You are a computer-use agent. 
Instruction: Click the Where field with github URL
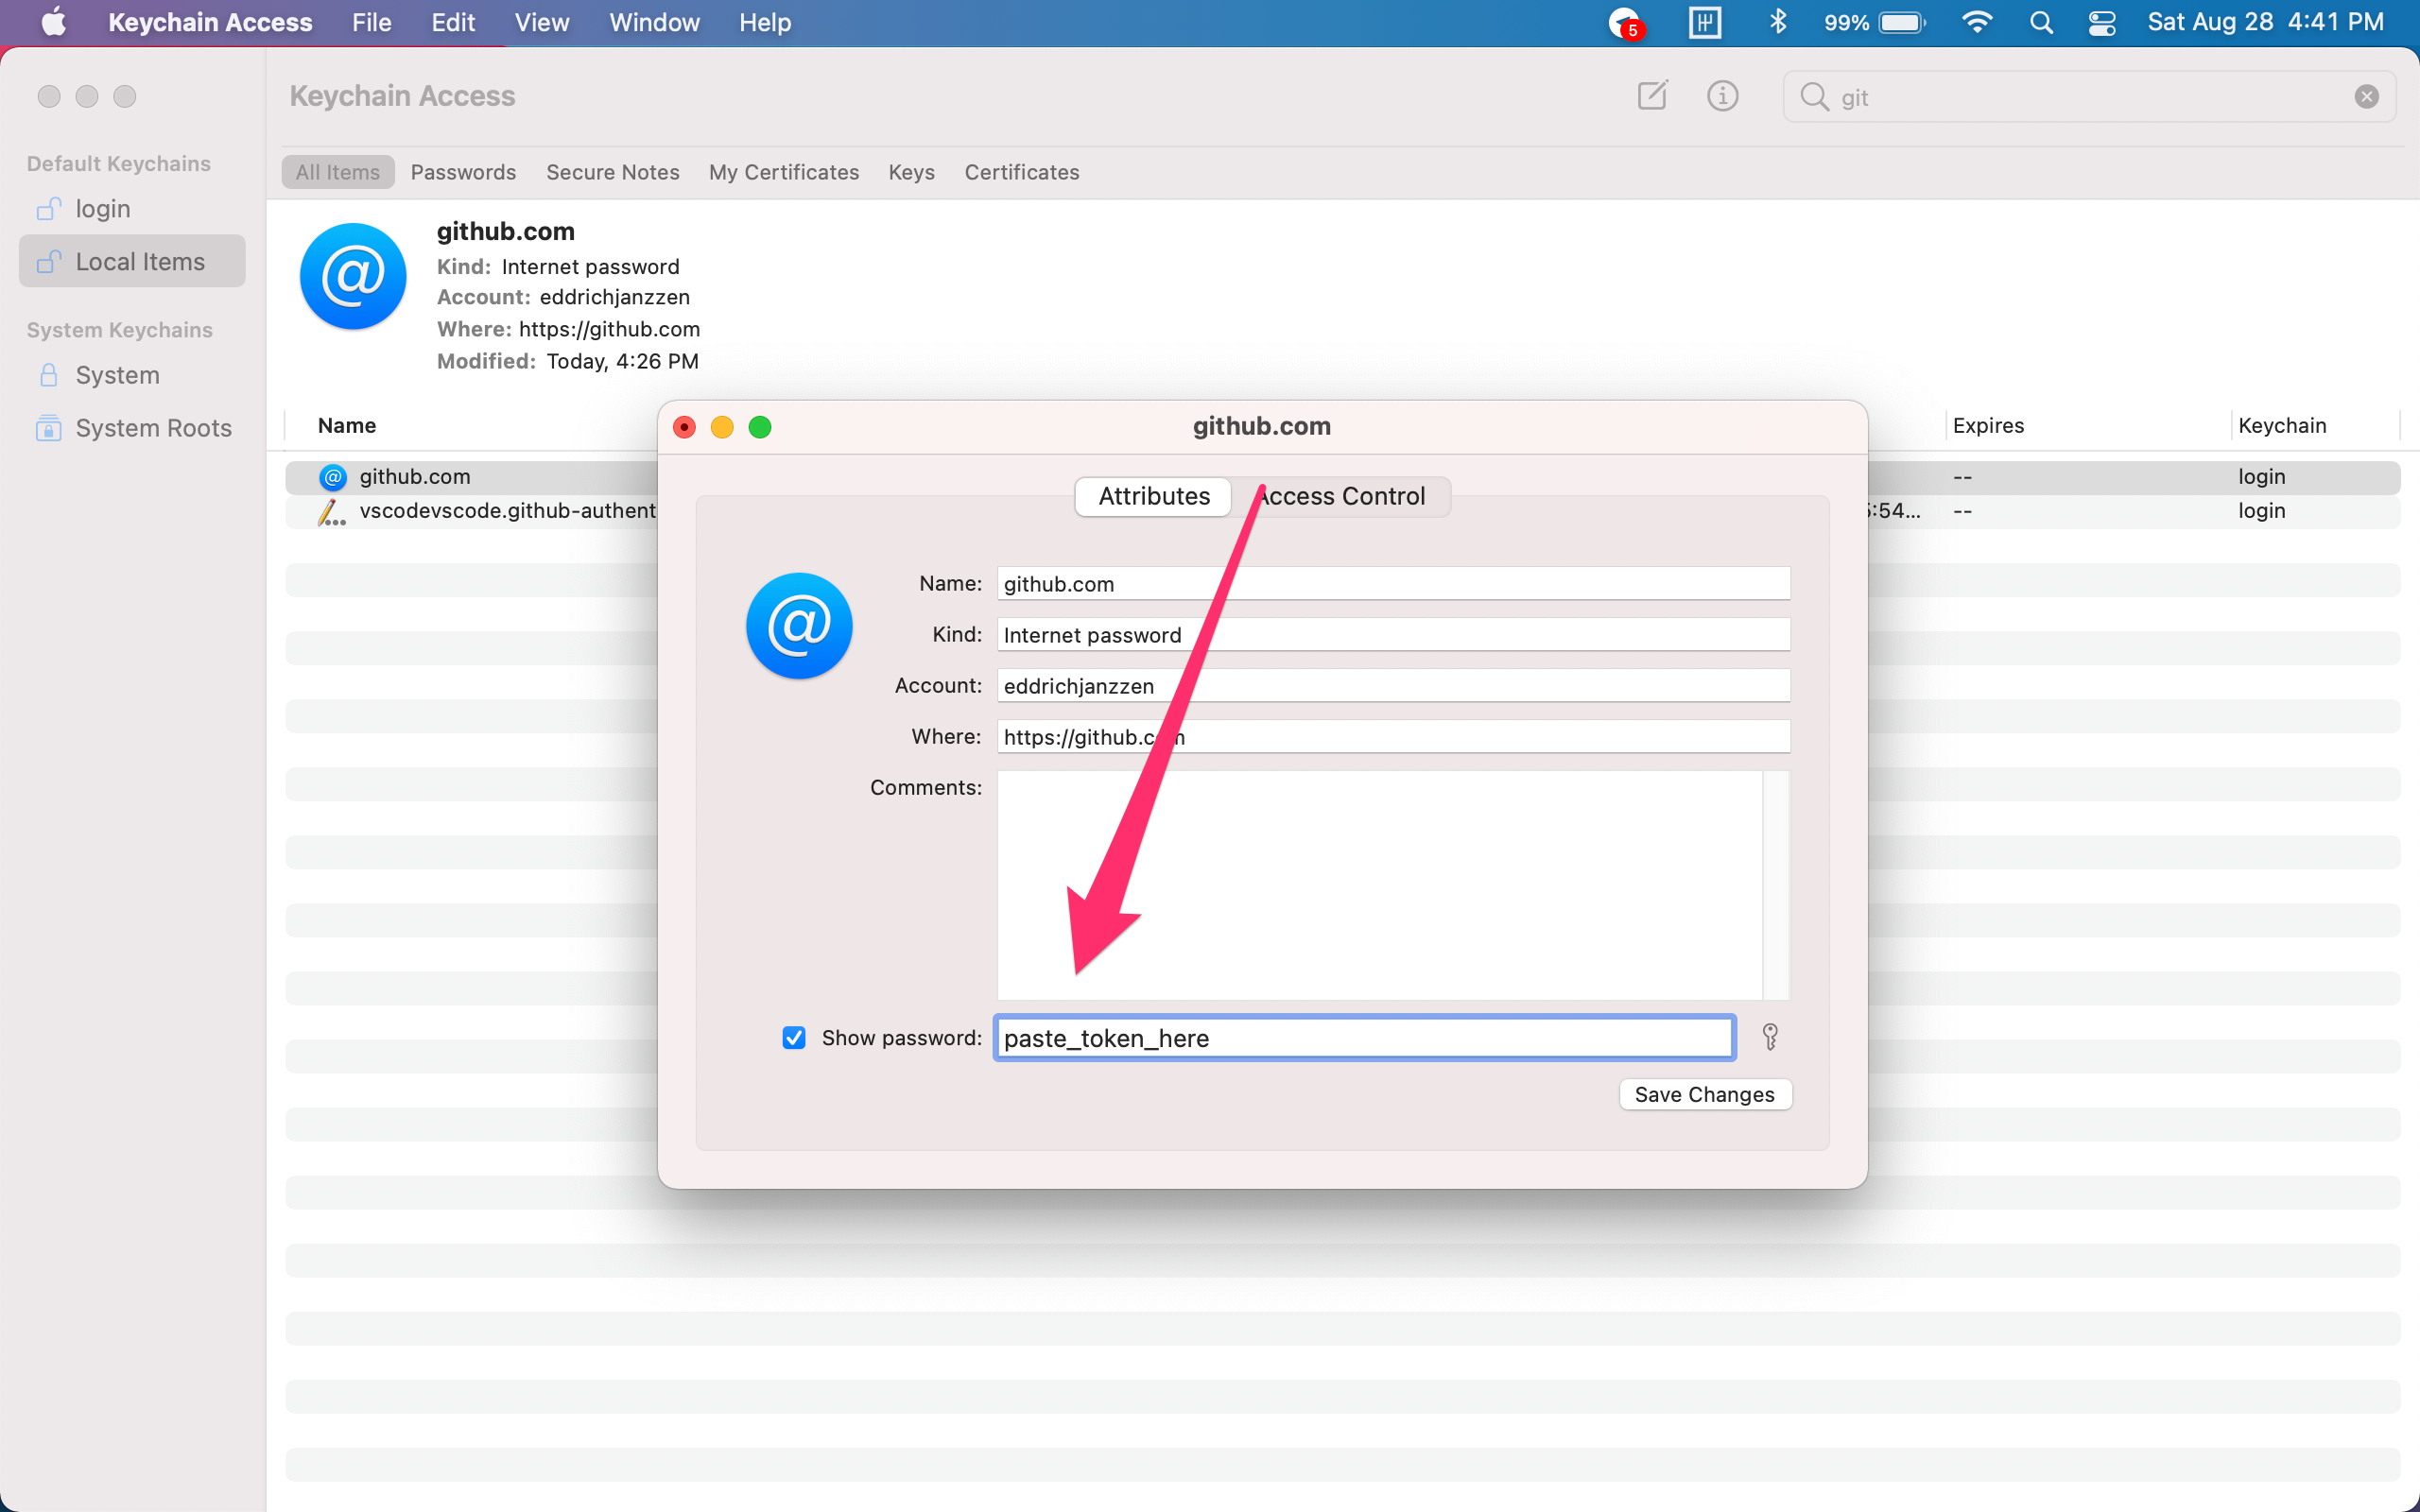pyautogui.click(x=1393, y=737)
